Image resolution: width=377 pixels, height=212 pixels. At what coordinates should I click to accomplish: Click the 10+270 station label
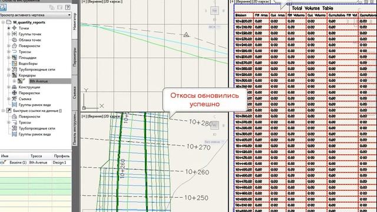pyautogui.click(x=199, y=147)
